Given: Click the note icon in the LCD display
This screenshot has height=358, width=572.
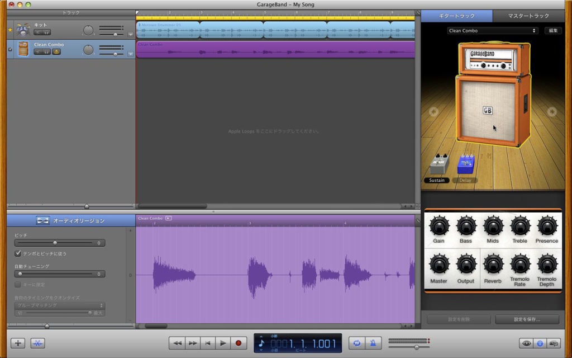Looking at the screenshot, I should coord(261,343).
